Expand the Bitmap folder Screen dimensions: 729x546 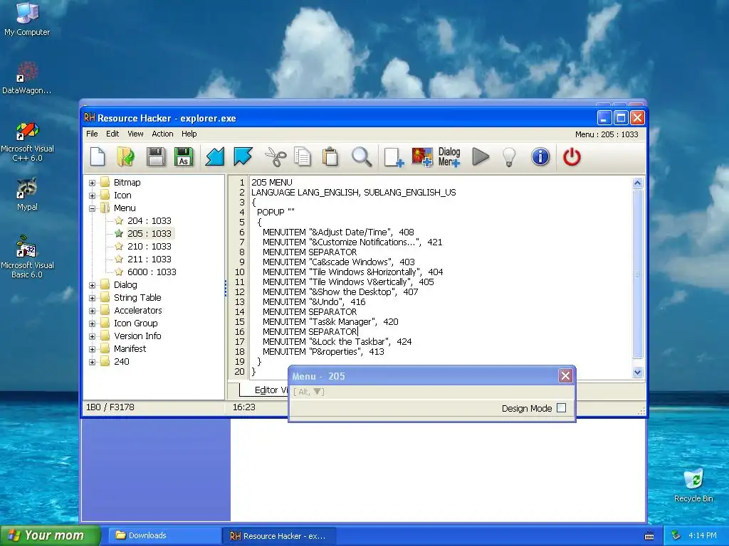pyautogui.click(x=92, y=183)
